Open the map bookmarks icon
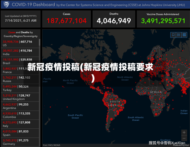The height and width of the screenshot is (147, 190). (x=173, y=35)
